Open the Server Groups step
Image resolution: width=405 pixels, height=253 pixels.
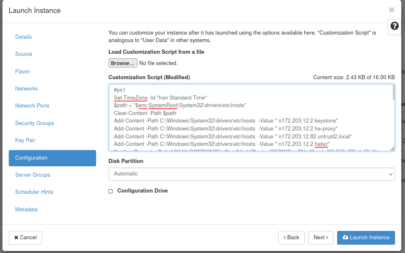32,175
